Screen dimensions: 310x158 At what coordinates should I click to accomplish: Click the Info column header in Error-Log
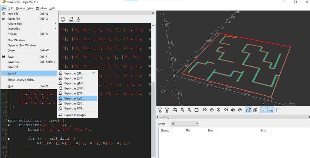click(264, 131)
